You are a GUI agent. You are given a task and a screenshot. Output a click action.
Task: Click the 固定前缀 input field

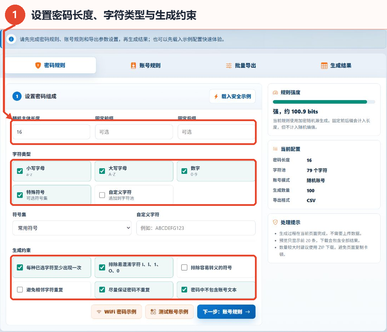[134, 132]
